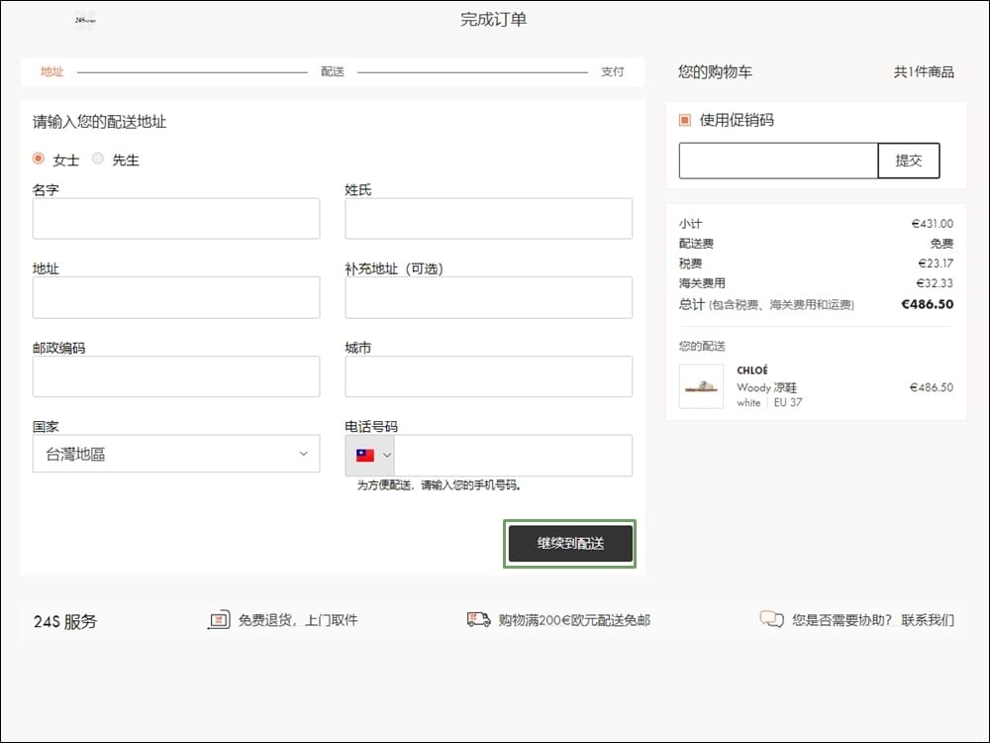The width and height of the screenshot is (990, 743).
Task: Click the CHLOÉ brand name
Action: pyautogui.click(x=752, y=370)
